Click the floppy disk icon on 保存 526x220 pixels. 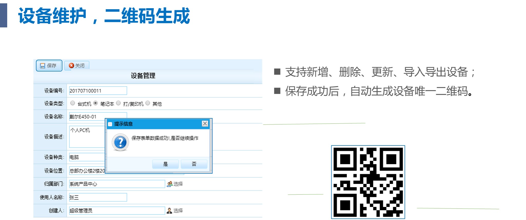point(43,66)
